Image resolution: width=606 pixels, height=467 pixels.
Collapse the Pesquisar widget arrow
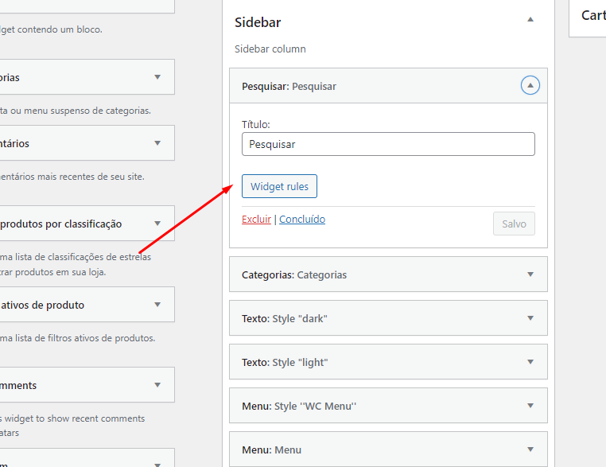point(530,86)
